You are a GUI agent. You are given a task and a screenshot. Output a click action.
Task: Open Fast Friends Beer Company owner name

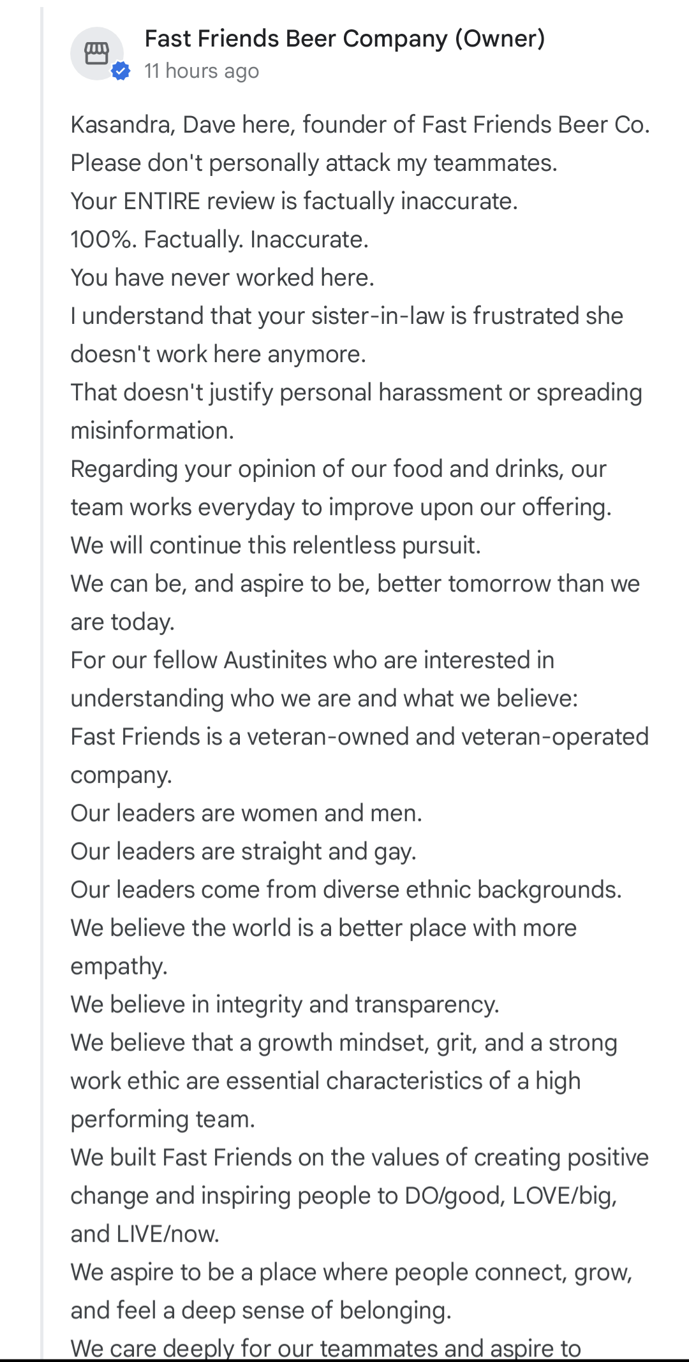pyautogui.click(x=344, y=39)
